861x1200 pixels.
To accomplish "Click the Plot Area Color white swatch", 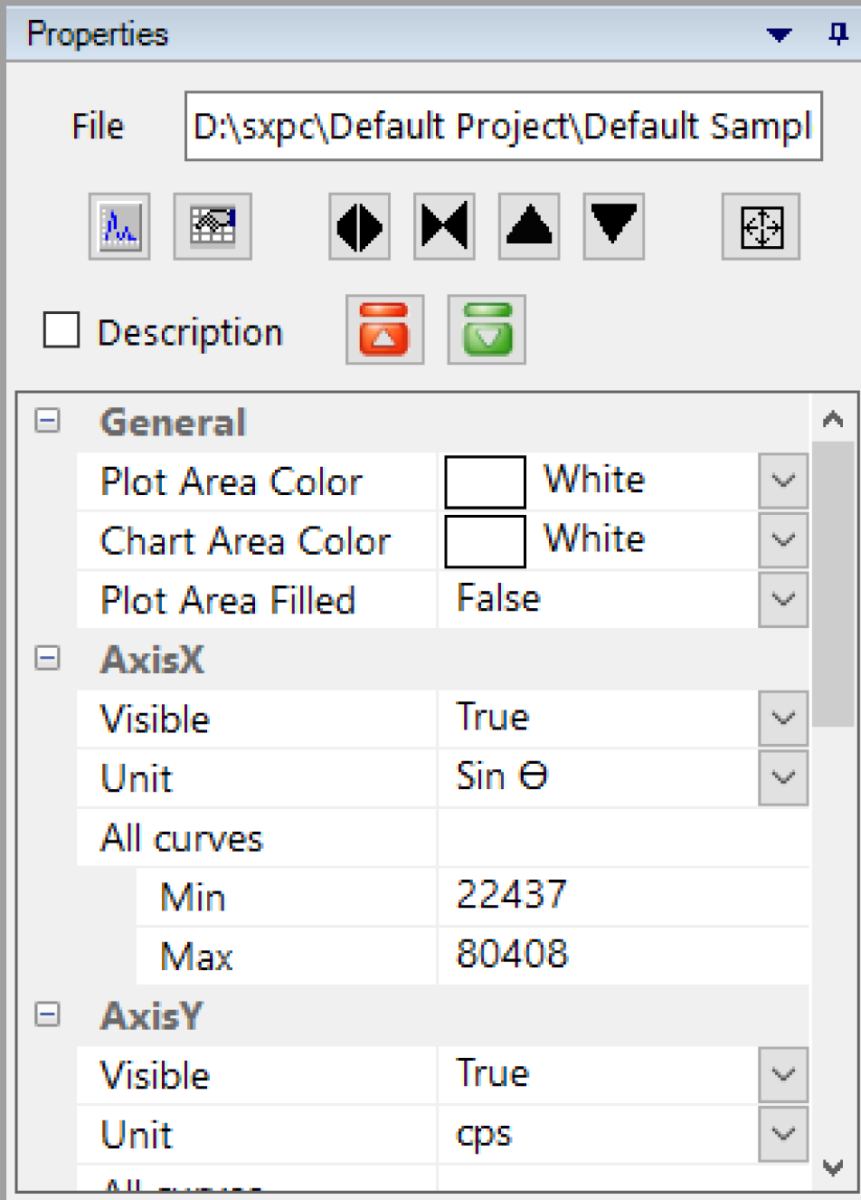I will click(x=485, y=481).
